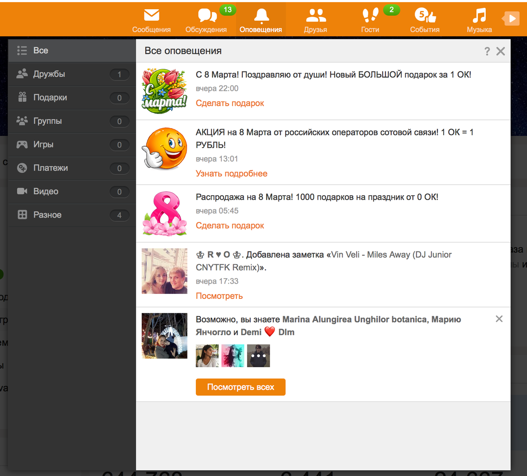The width and height of the screenshot is (527, 476).
Task: Click Сделать подарок under С 8 Марта greeting
Action: point(230,103)
